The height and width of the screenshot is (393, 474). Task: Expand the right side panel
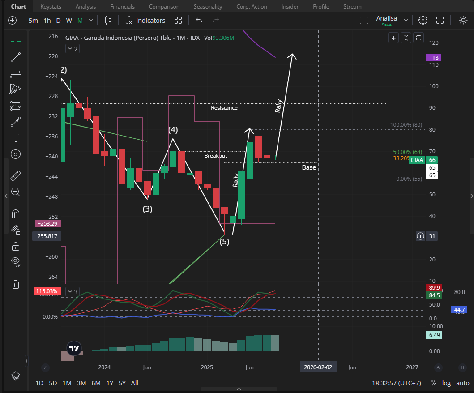coord(472,196)
